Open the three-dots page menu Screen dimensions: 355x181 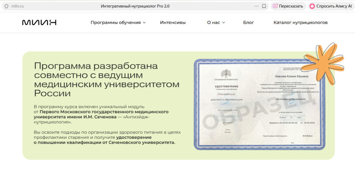click(256, 6)
